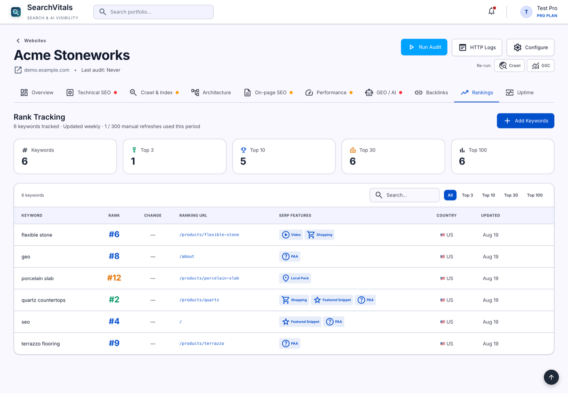
Task: Click the medal icon on Top 3 card
Action: [x=134, y=150]
